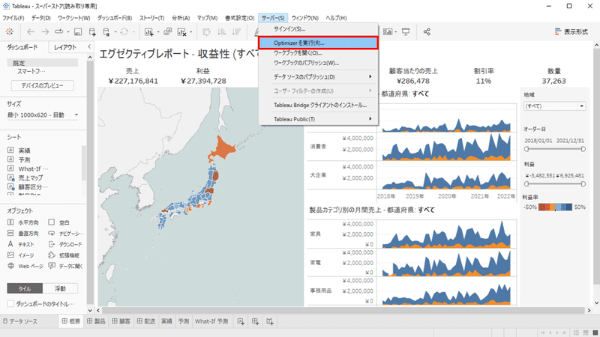This screenshot has height=337, width=600.
Task: Open clear sheet dropdown arrow
Action: pyautogui.click(x=191, y=32)
